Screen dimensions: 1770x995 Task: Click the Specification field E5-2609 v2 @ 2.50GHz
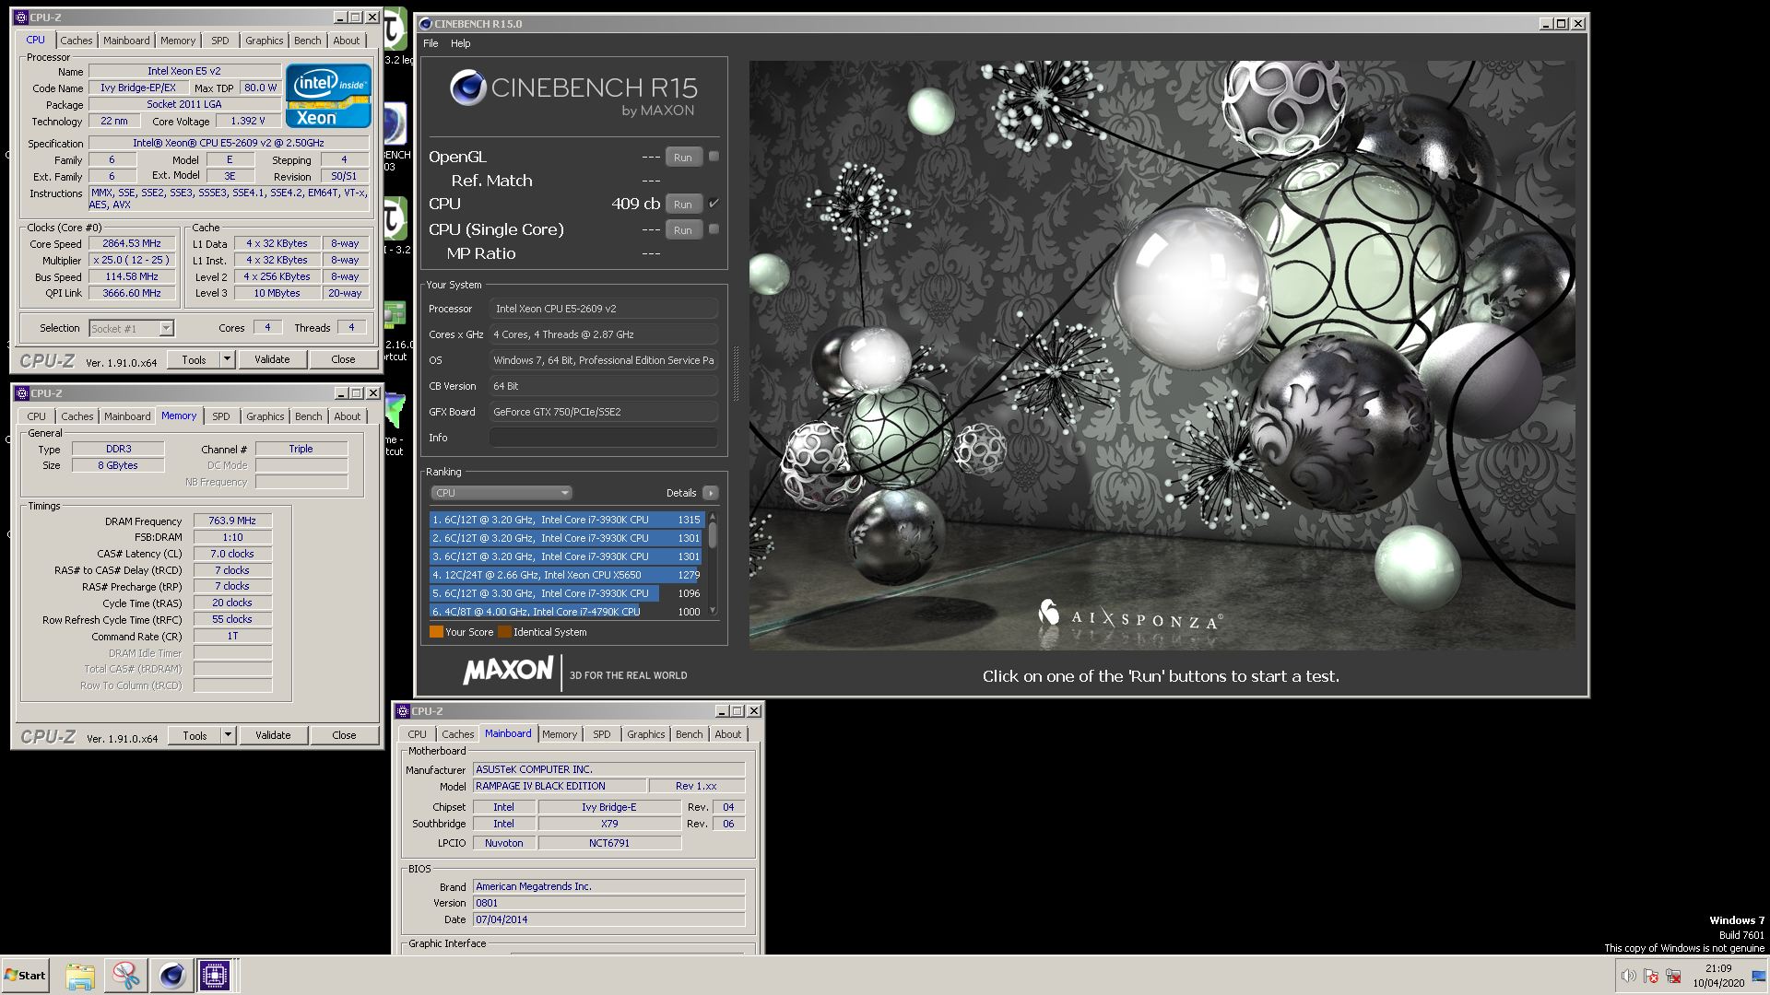point(229,143)
